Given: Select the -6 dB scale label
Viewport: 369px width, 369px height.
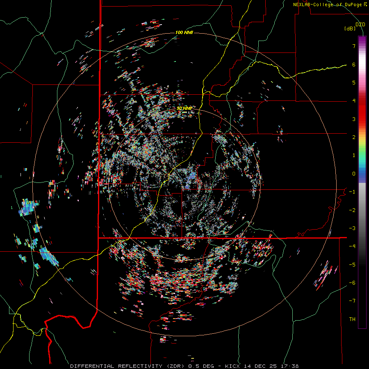Looking at the screenshot, I should (x=352, y=283).
